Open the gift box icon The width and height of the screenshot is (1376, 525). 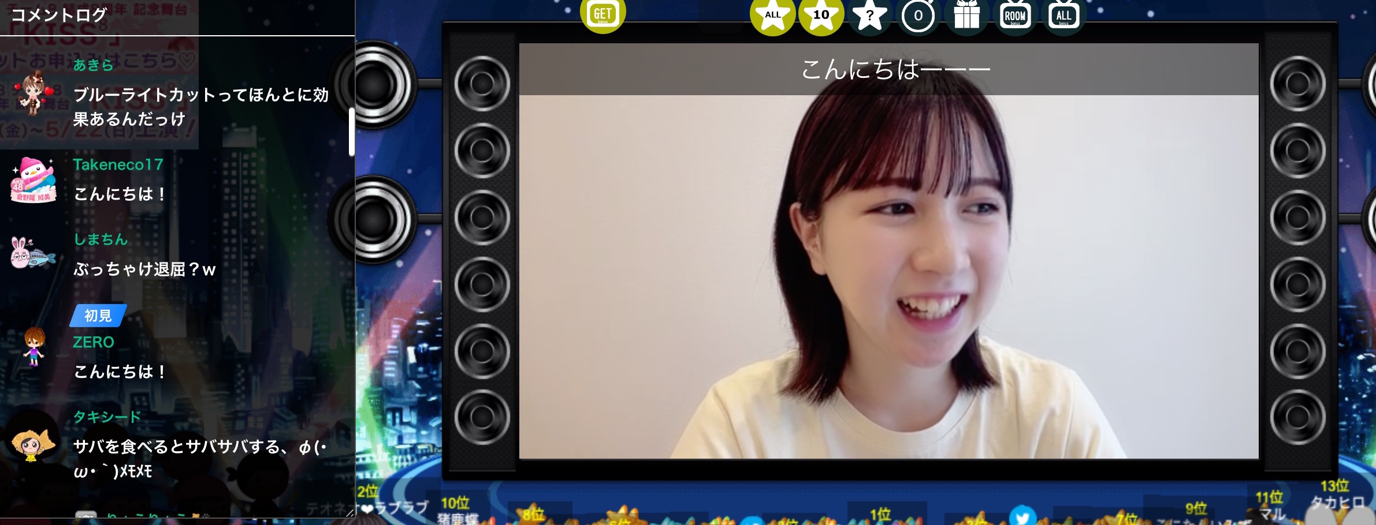[x=966, y=16]
